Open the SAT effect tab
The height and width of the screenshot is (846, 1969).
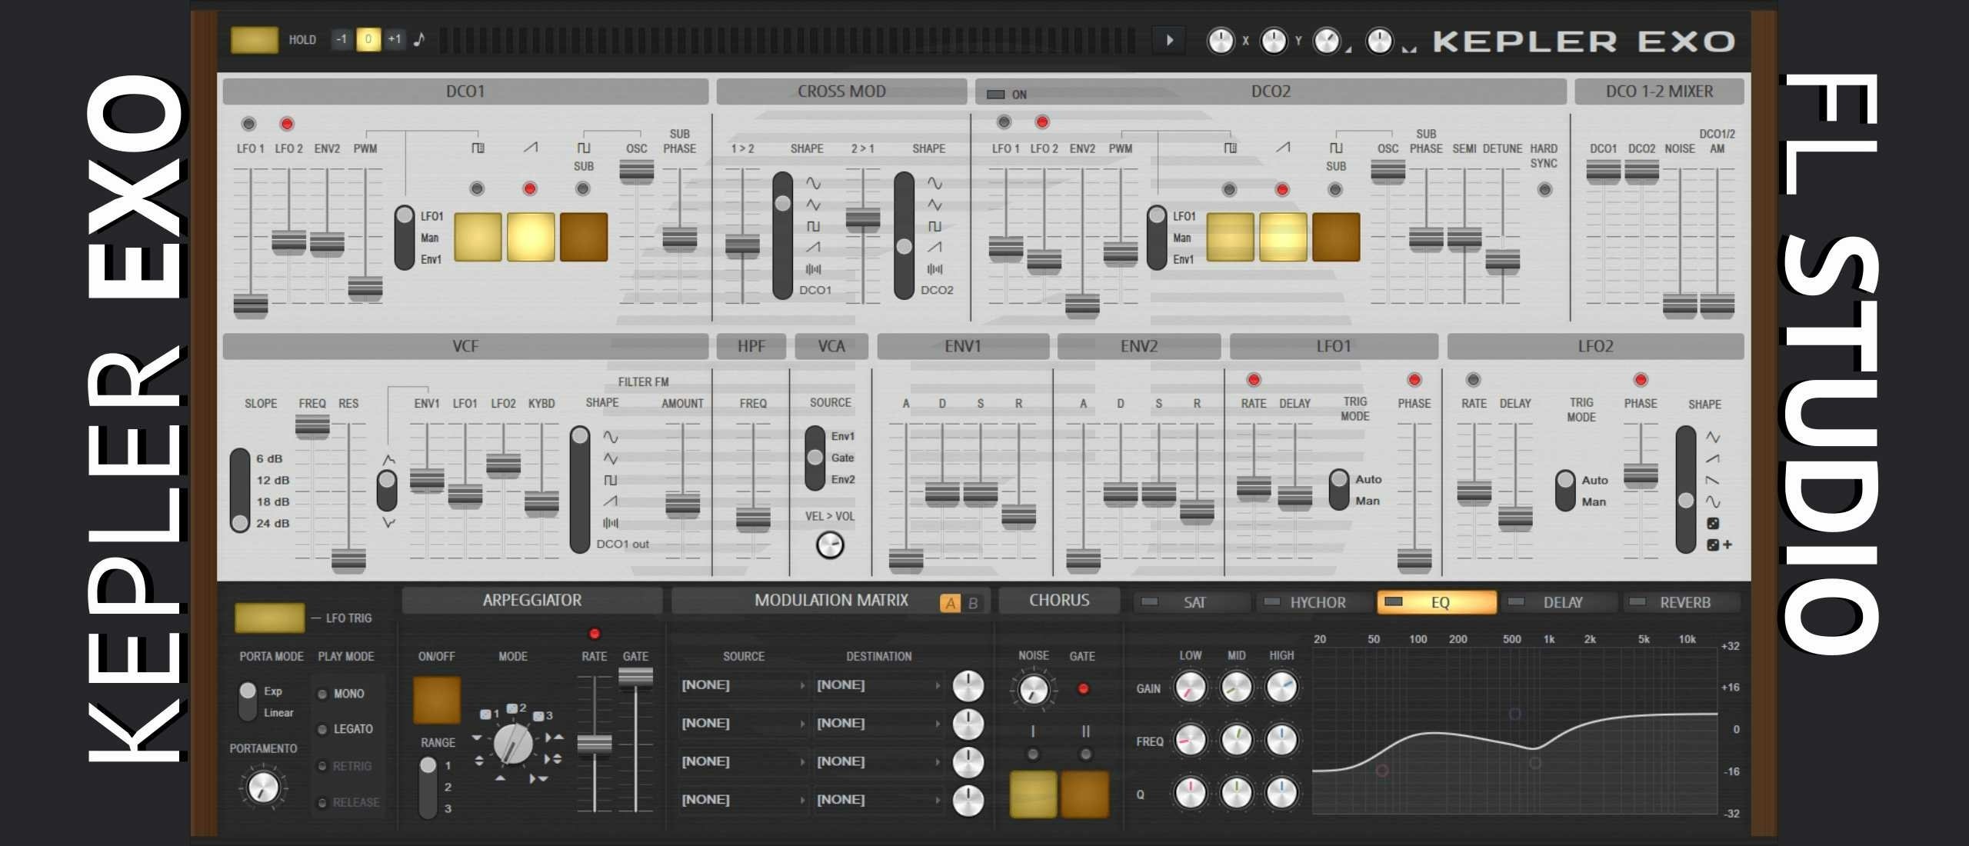coord(1191,602)
